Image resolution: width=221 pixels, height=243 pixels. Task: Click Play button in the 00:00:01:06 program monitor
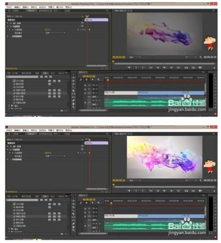point(164,68)
